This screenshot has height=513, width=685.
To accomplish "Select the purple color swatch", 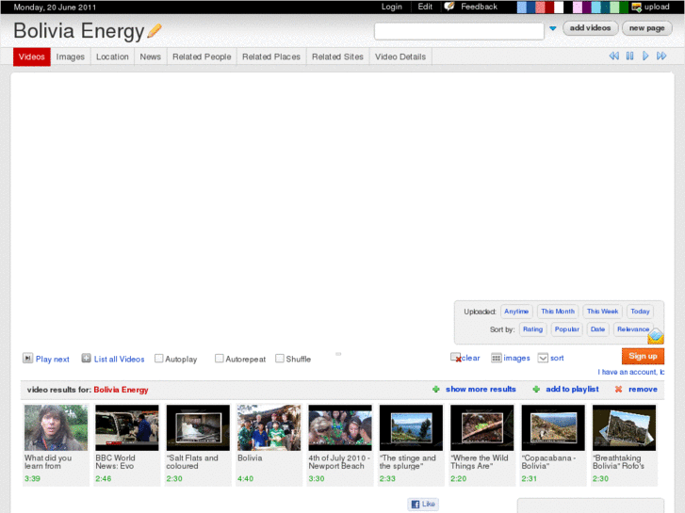I will 587,7.
